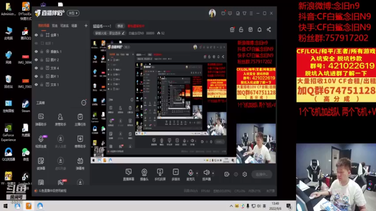Open 手机投屏 phone casting

pyautogui.click(x=160, y=174)
